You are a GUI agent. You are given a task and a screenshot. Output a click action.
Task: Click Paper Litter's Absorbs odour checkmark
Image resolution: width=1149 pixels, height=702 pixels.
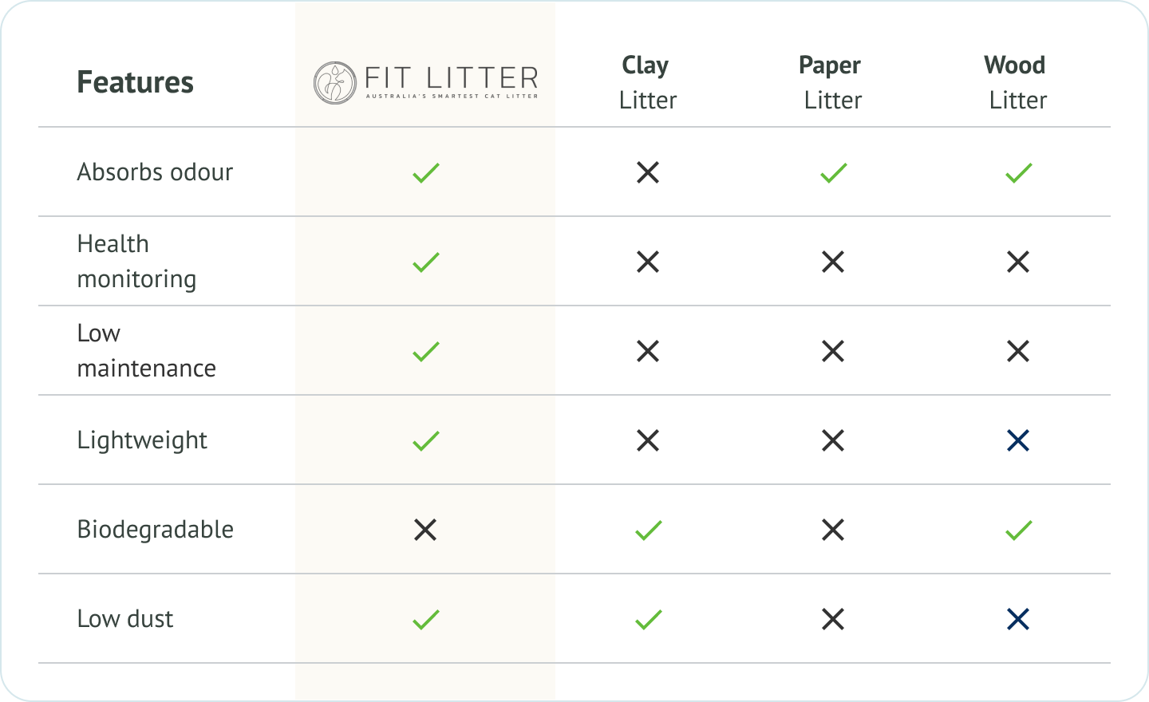[834, 172]
